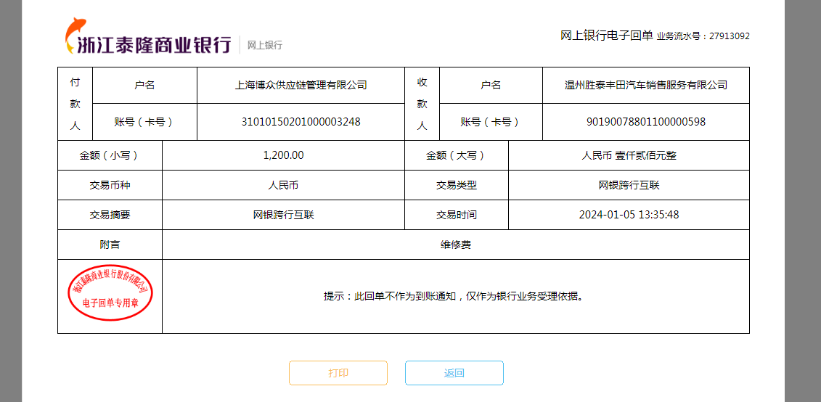Select the business serial number 27913092

point(730,36)
